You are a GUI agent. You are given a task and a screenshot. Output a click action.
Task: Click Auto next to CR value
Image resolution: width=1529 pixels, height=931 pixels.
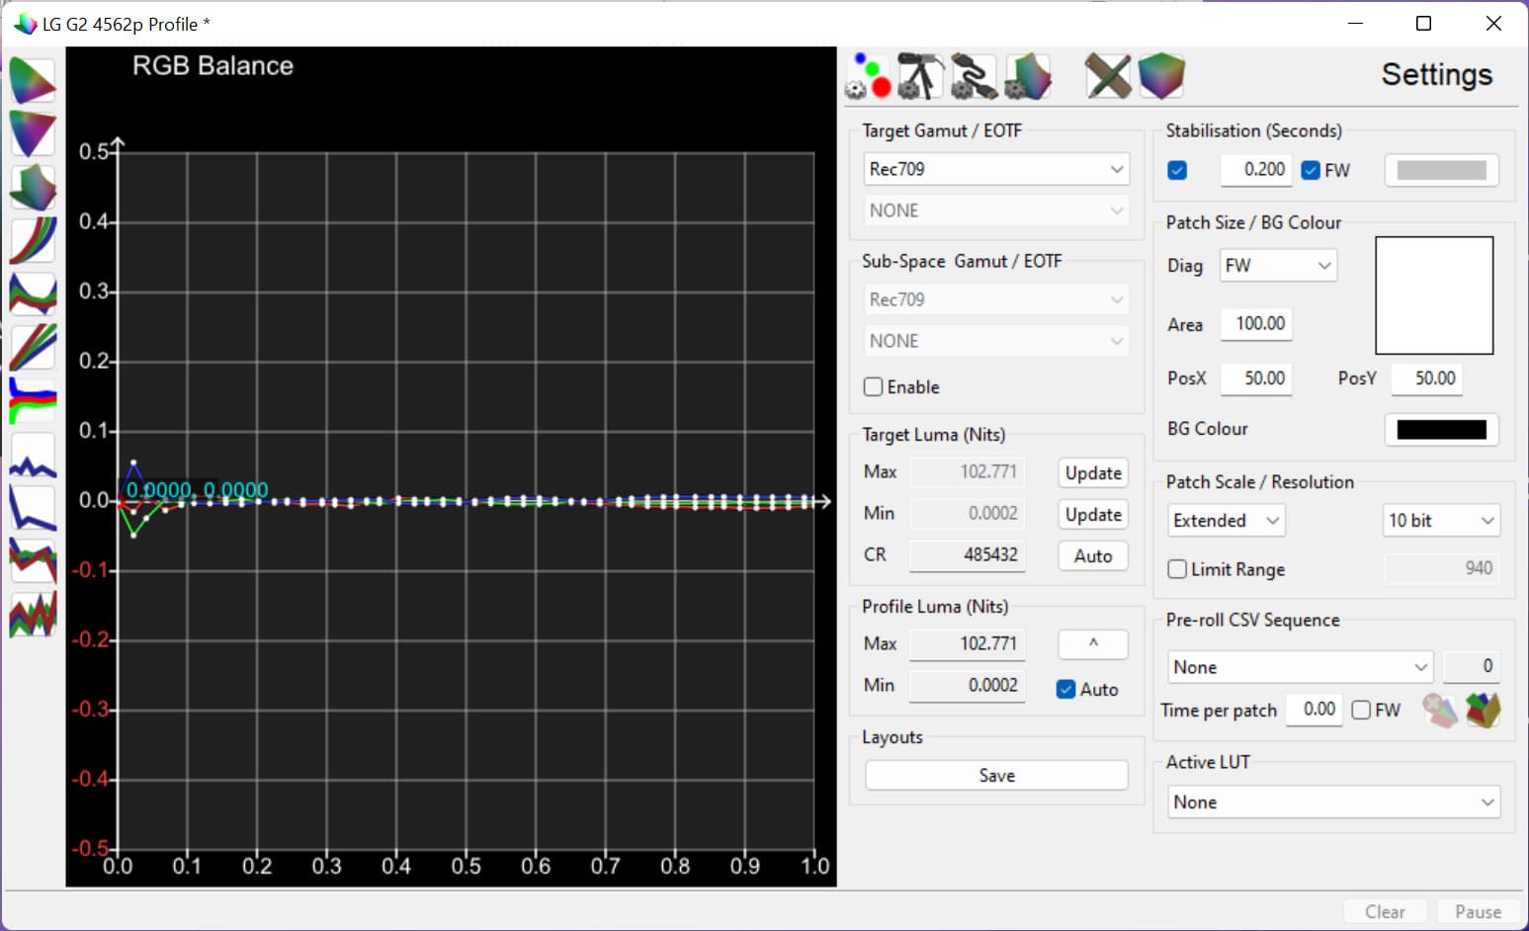click(x=1093, y=555)
